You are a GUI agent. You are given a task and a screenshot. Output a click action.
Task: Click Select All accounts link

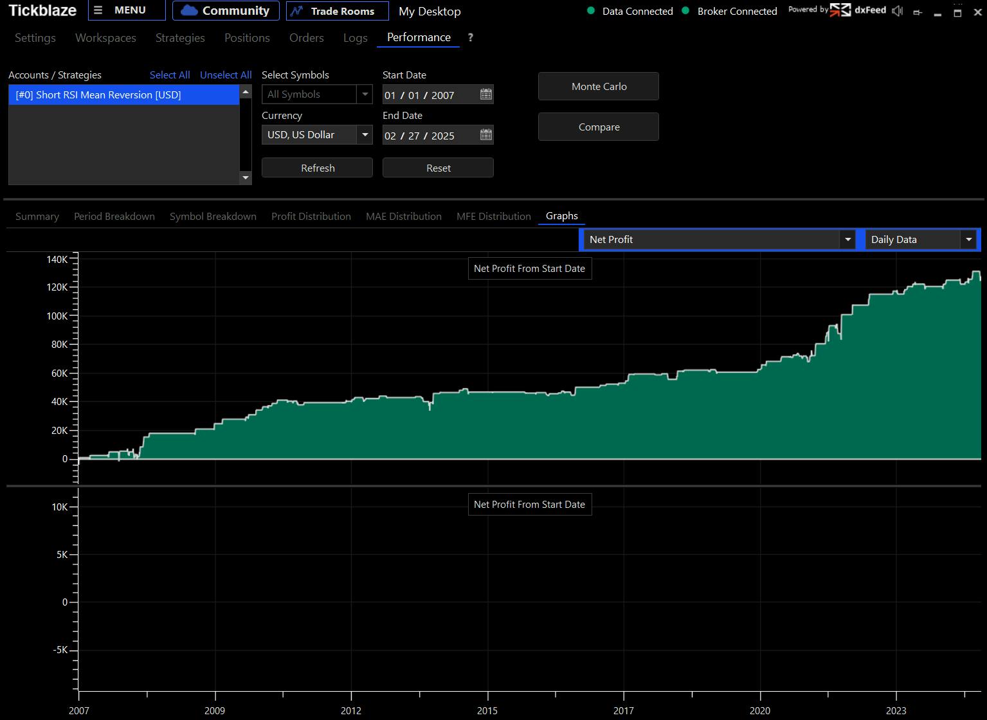(170, 75)
